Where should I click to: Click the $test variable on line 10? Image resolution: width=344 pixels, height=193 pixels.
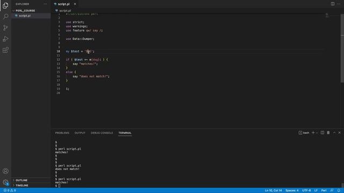pos(75,51)
